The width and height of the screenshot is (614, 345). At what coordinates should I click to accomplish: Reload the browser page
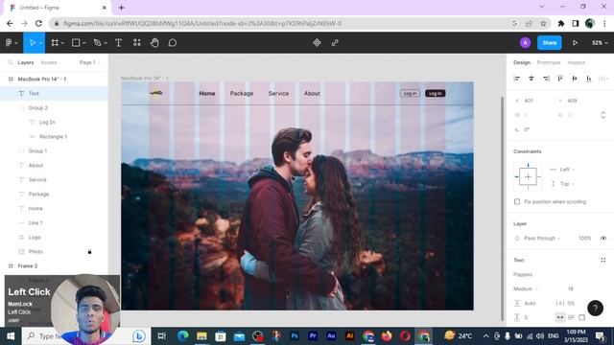tap(38, 23)
